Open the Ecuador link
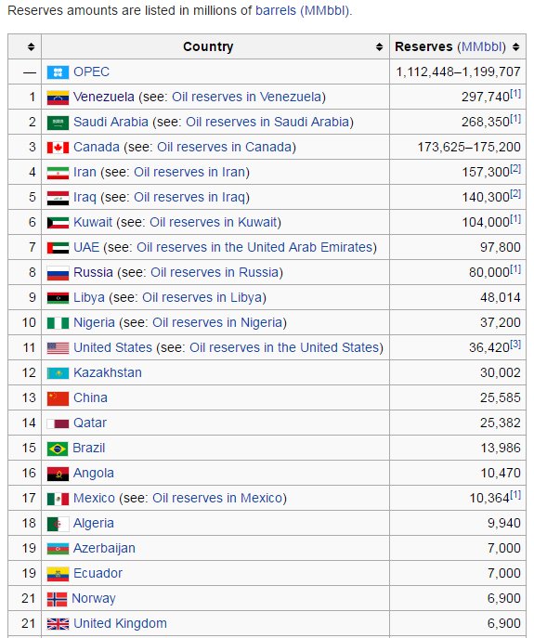 pos(98,574)
